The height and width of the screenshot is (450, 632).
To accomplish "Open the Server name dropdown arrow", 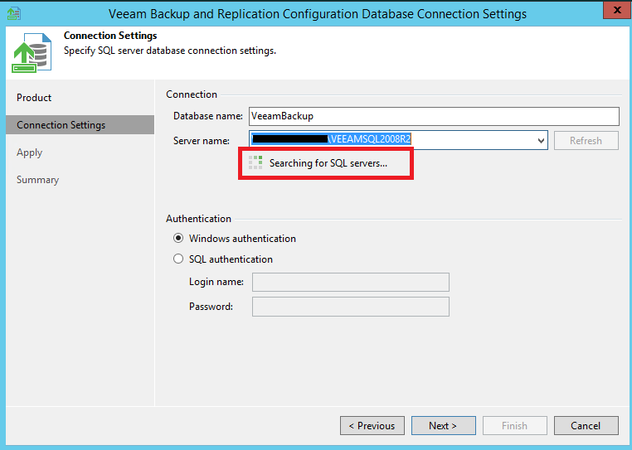I will click(541, 140).
